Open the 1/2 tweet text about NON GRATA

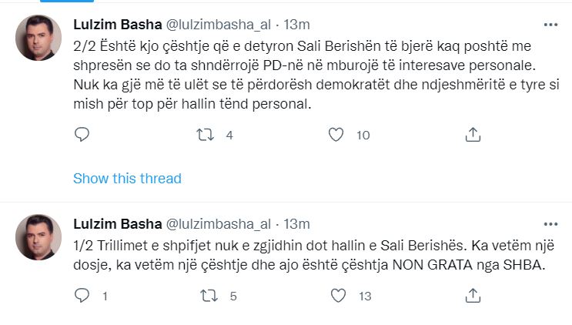pos(308,255)
